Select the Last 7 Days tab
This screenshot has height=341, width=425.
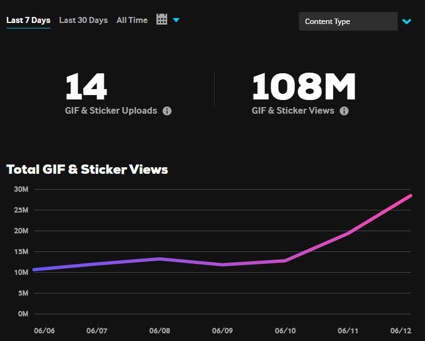click(x=28, y=20)
